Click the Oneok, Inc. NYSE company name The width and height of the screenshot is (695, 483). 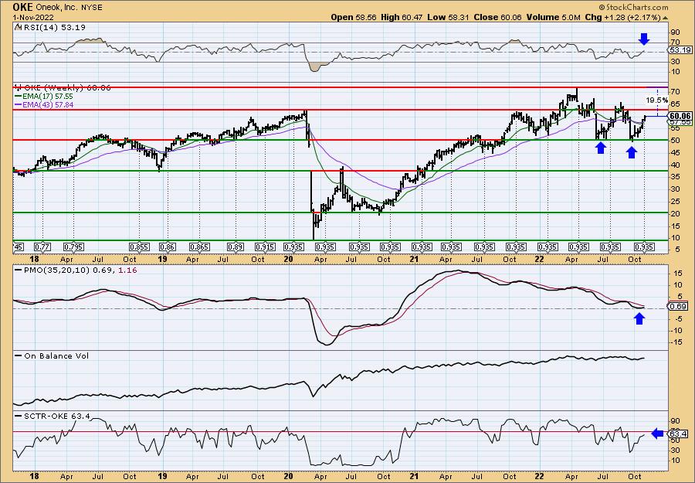pos(69,8)
